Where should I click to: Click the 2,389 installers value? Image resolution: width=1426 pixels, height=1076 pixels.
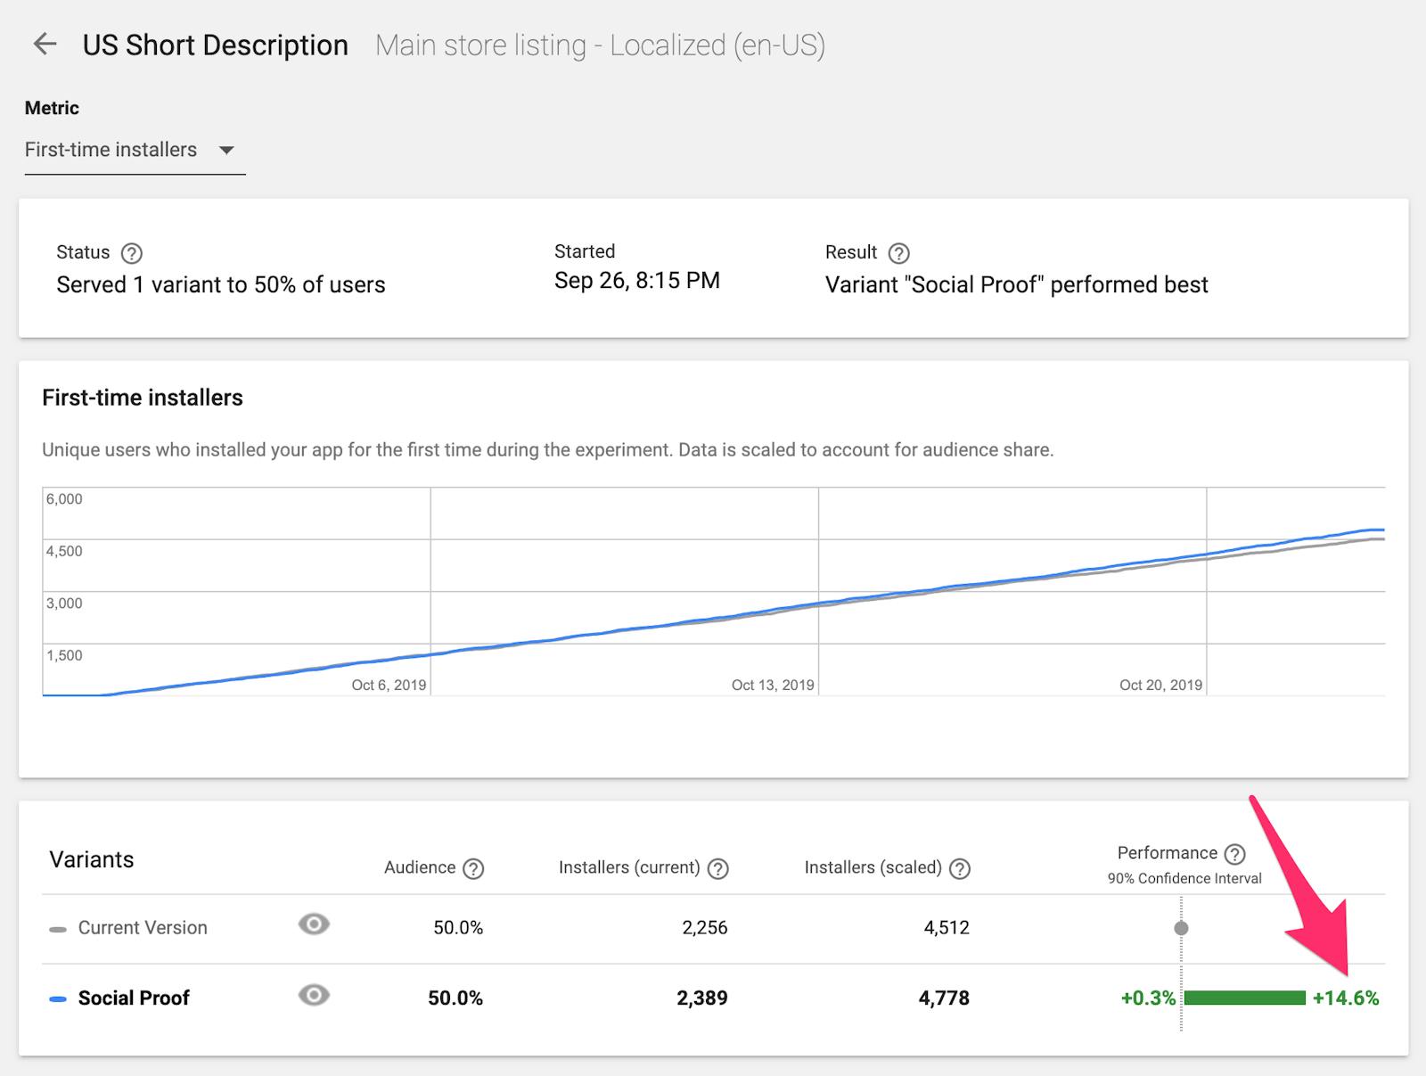tap(702, 998)
